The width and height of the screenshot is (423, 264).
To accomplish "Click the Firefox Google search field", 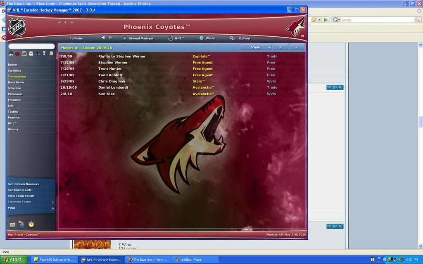I will pos(378,20).
